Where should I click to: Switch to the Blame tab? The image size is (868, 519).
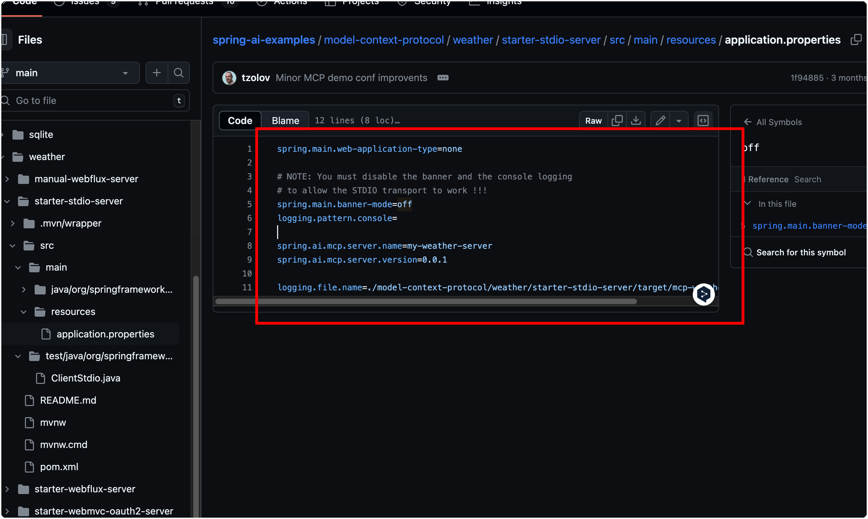pyautogui.click(x=285, y=121)
